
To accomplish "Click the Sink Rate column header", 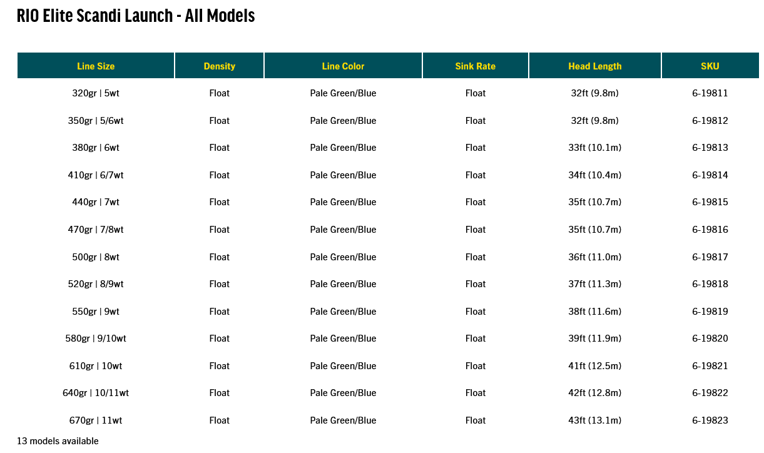I will (476, 66).
